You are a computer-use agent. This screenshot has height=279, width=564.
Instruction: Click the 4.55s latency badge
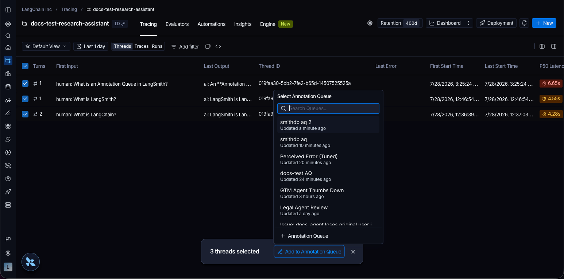point(551,99)
